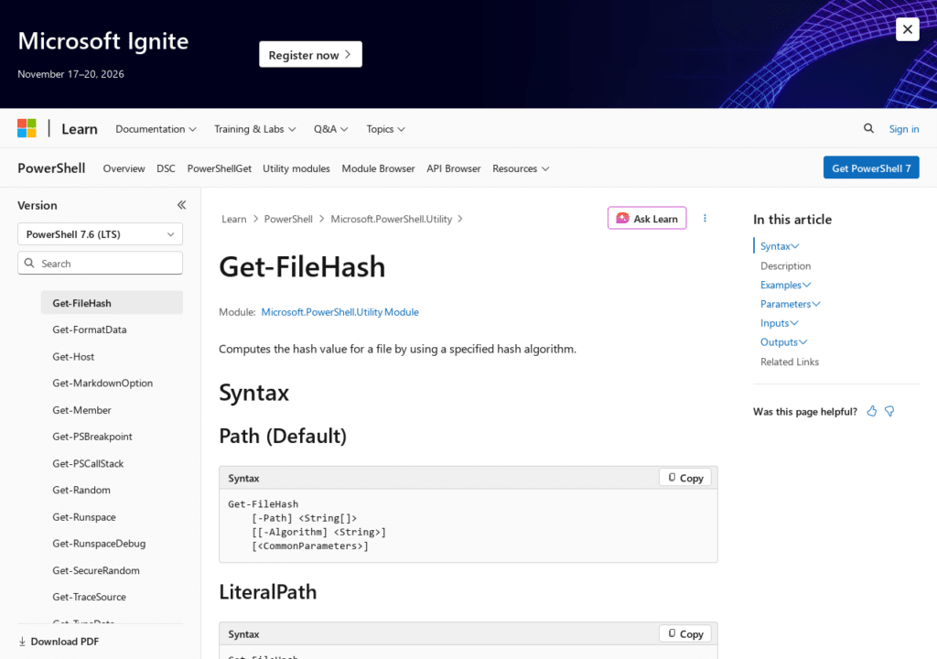The height and width of the screenshot is (659, 937).
Task: Click PowerShell in the breadcrumb
Action: 288,219
